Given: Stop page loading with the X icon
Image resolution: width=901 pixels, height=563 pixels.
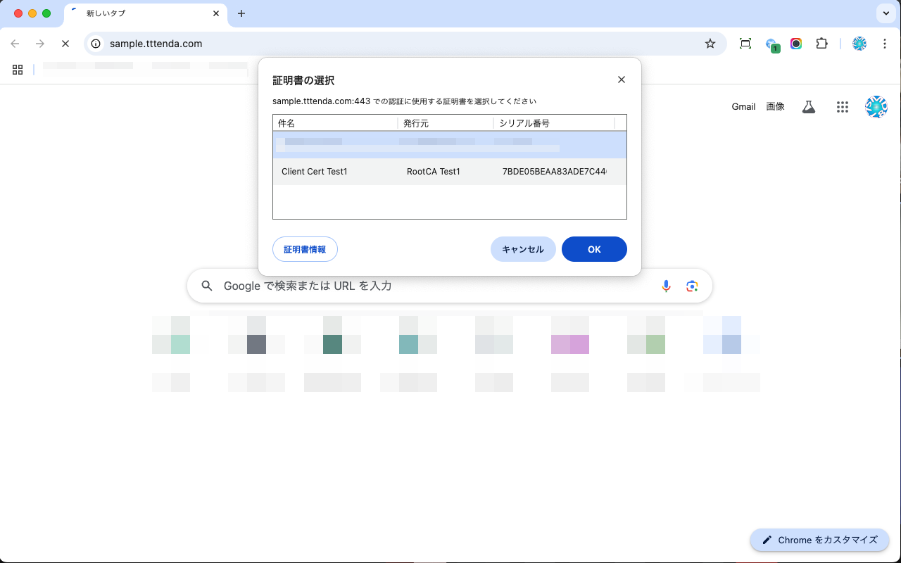Looking at the screenshot, I should pos(65,44).
